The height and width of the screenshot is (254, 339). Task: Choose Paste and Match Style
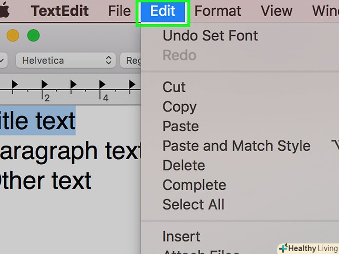coord(236,146)
